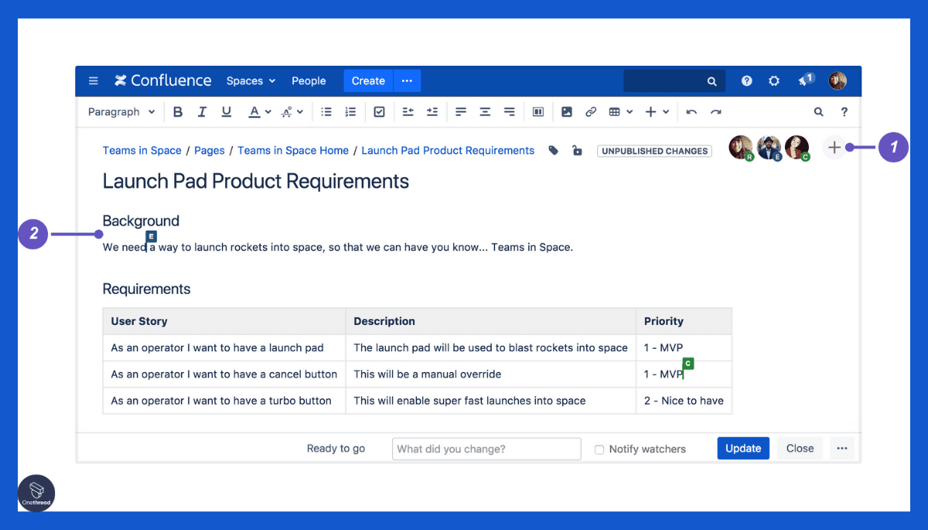This screenshot has width=928, height=530.
Task: Select the numbered list icon
Action: pos(350,111)
